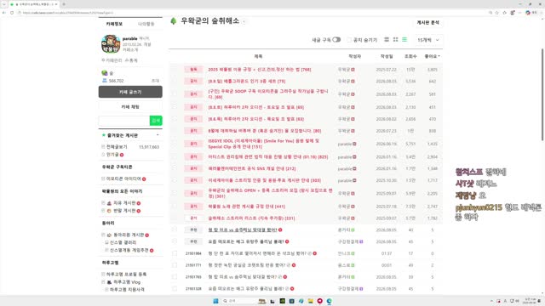Toggle the 새글 구독 subscription switch
The width and height of the screenshot is (545, 306).
click(336, 40)
